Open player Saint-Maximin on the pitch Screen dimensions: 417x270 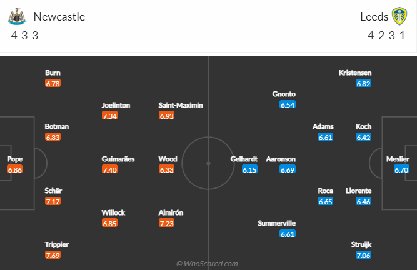click(x=181, y=105)
